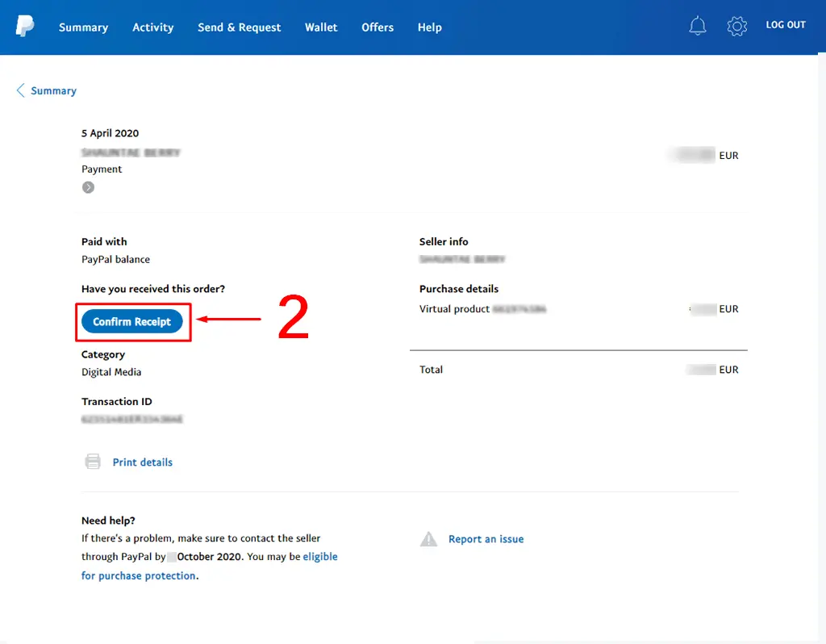Click the 'Payment' type text
826x644 pixels.
coord(101,169)
